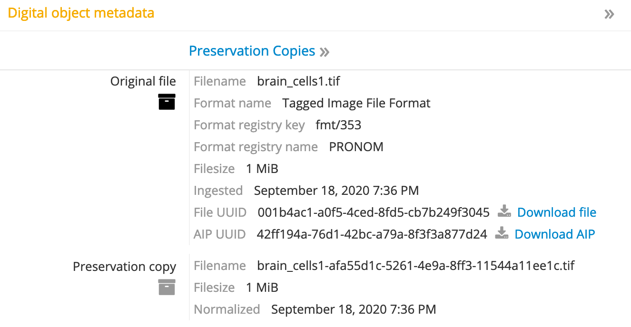Click the PRONOM registry name value

tap(356, 147)
